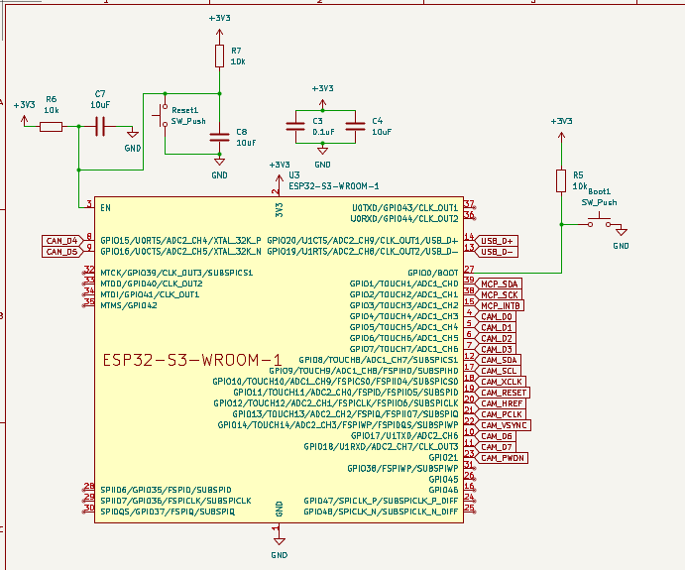The height and width of the screenshot is (570, 685).
Task: Select the Boot1 push switch symbol
Action: point(599,221)
